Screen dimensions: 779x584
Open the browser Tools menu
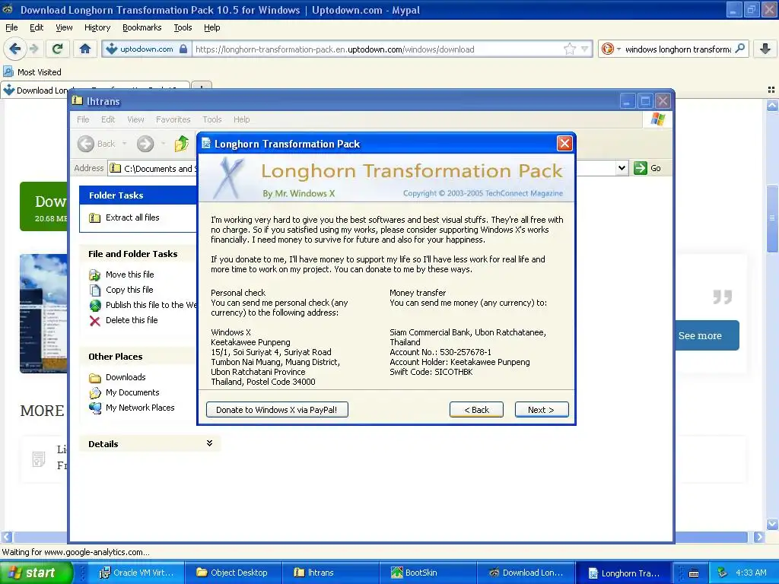click(x=183, y=27)
